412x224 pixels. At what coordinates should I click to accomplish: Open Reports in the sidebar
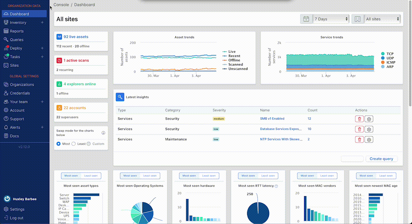click(x=17, y=31)
